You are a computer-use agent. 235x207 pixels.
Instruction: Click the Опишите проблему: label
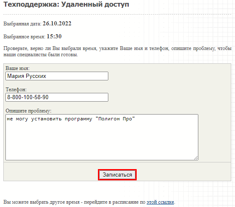click(x=28, y=111)
